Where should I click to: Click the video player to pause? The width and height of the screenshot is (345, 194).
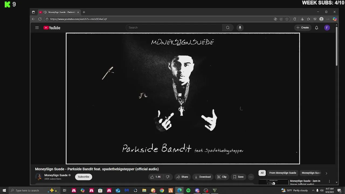pyautogui.click(x=183, y=98)
